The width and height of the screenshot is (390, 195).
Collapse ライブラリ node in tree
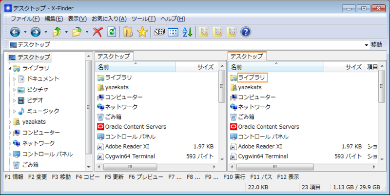[10, 68]
